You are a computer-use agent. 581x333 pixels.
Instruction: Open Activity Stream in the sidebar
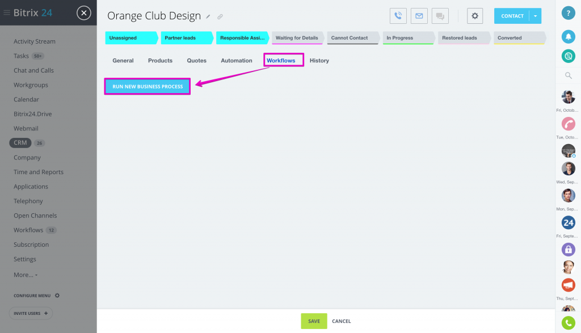[x=35, y=41]
